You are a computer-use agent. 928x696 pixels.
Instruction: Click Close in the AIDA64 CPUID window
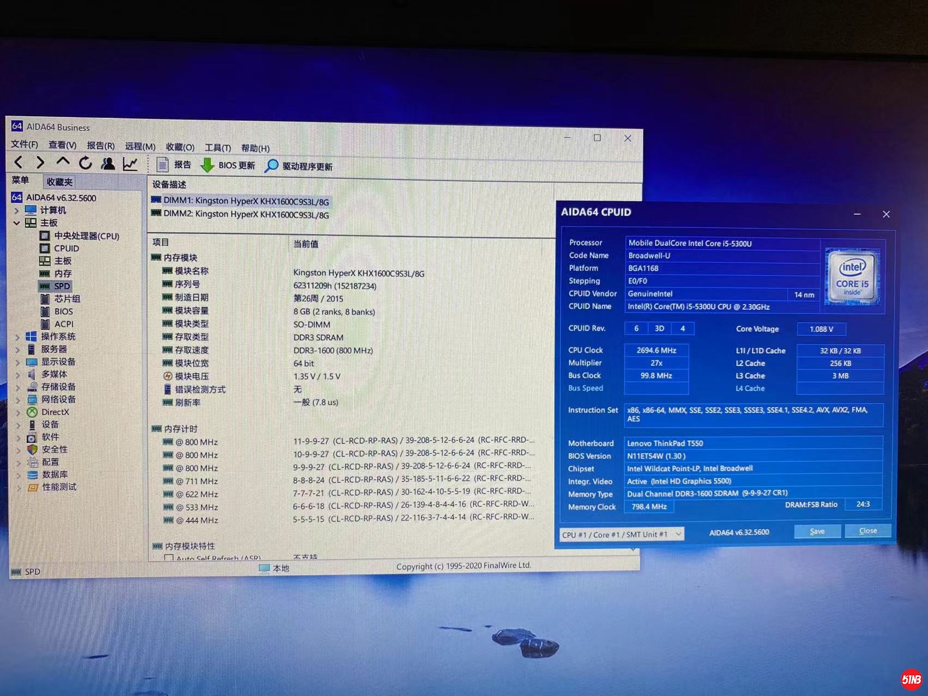pos(867,530)
